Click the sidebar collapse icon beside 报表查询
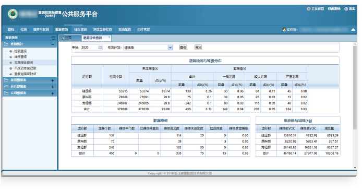Viewport: 362px width, 189px height. [x=53, y=38]
